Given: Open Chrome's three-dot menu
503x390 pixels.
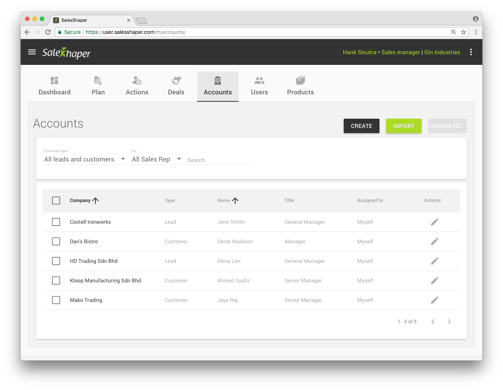Looking at the screenshot, I should (476, 32).
